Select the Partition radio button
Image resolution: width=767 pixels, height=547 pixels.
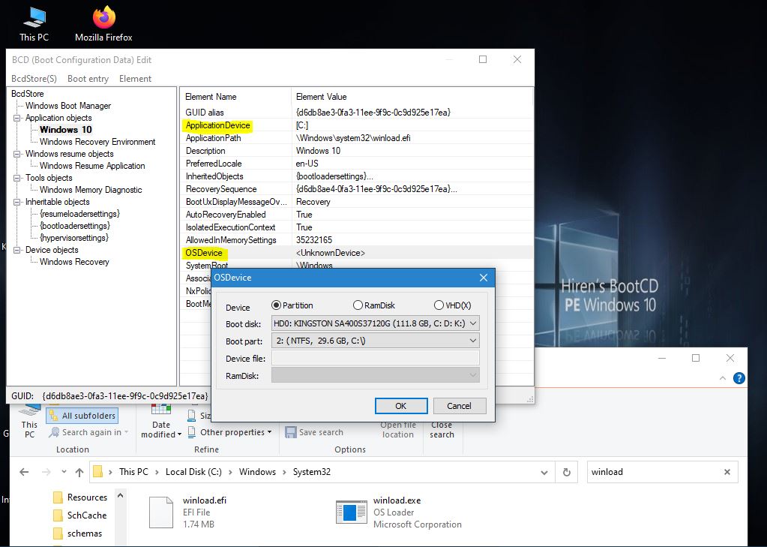(276, 305)
